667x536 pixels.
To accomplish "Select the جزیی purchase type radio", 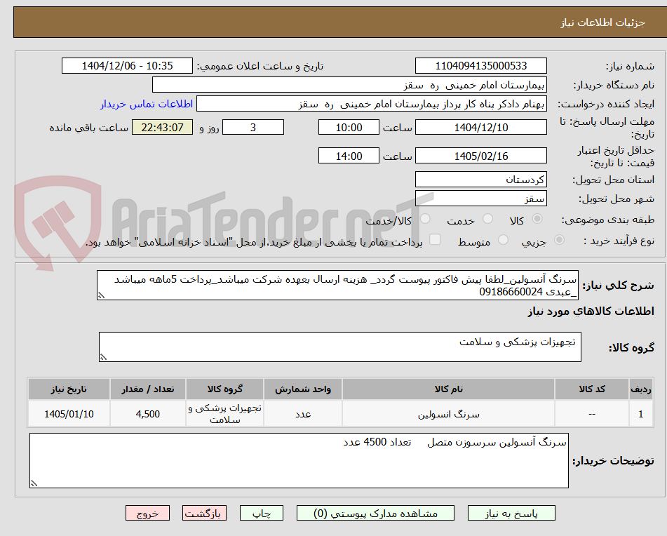I will coord(560,240).
